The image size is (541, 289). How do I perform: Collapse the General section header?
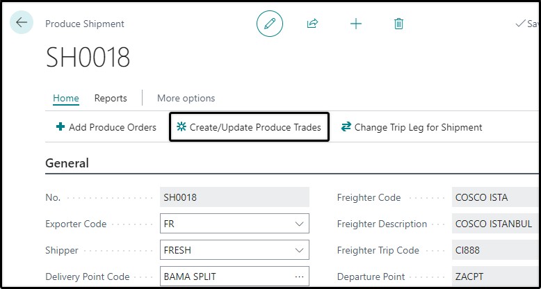pyautogui.click(x=67, y=163)
